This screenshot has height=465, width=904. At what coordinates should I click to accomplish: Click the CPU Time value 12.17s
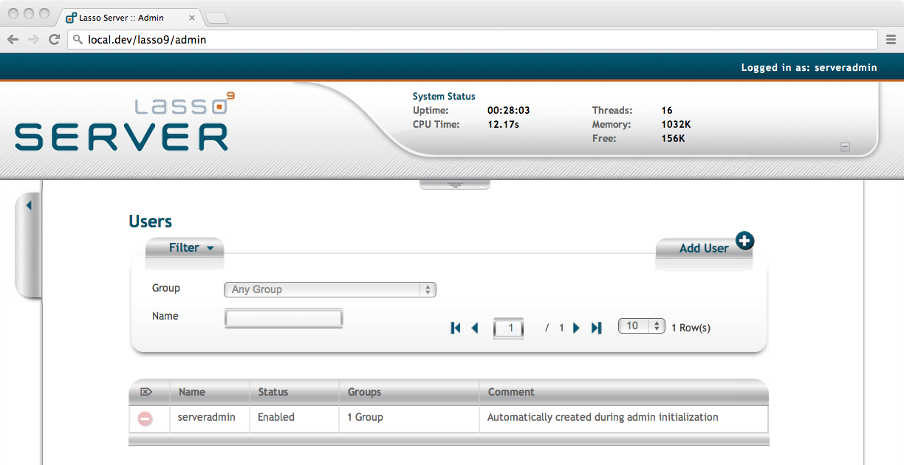coord(504,125)
